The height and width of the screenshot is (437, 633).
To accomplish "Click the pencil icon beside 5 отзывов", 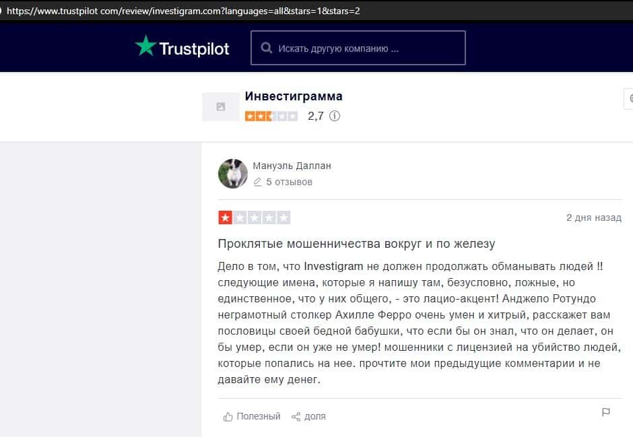I will [257, 182].
